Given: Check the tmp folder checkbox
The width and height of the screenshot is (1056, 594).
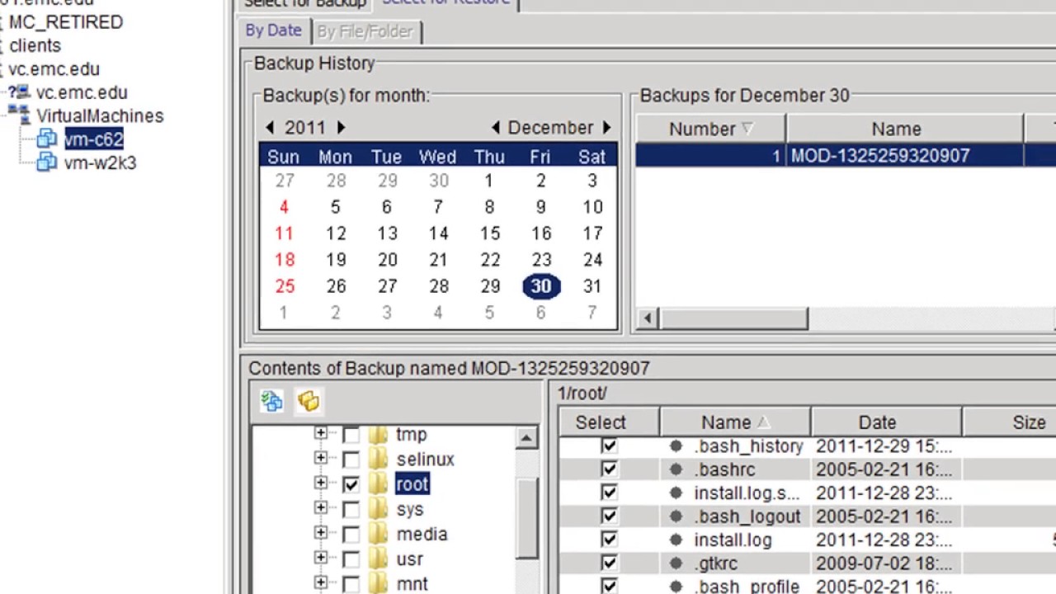Looking at the screenshot, I should pyautogui.click(x=351, y=435).
